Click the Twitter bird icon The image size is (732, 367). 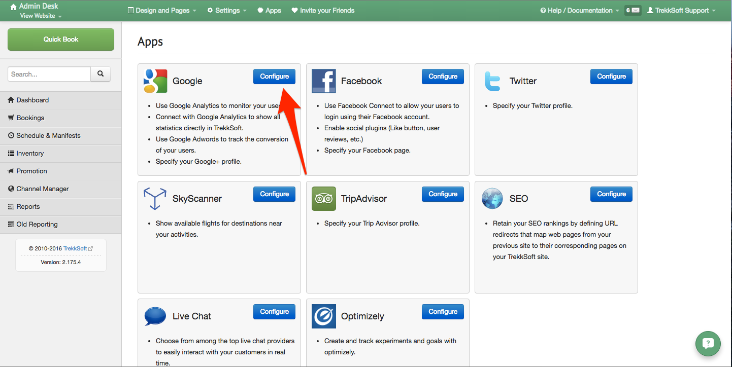[492, 81]
